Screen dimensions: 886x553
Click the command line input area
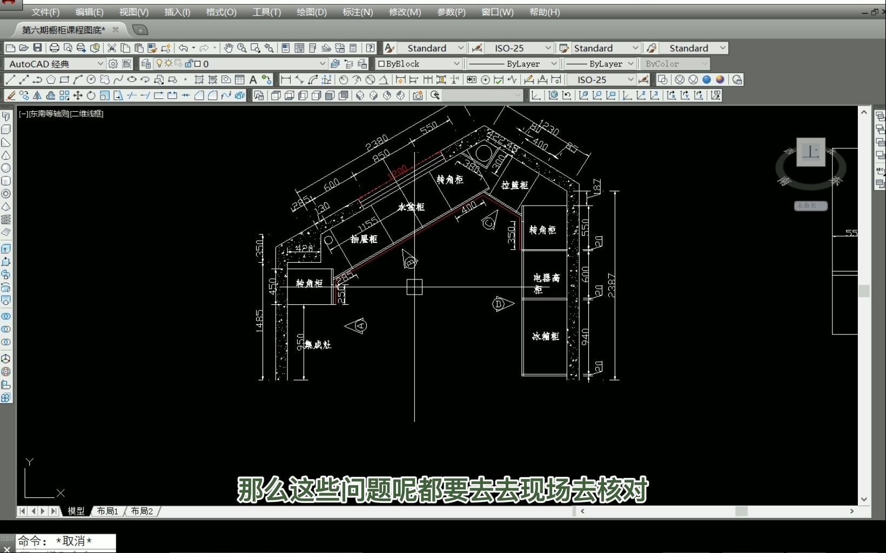click(66, 541)
